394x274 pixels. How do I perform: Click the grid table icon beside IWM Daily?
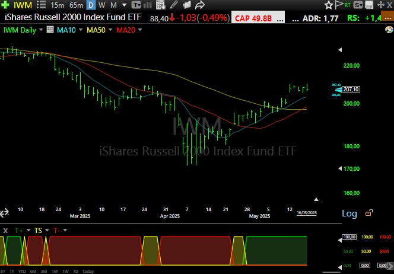(x=50, y=30)
